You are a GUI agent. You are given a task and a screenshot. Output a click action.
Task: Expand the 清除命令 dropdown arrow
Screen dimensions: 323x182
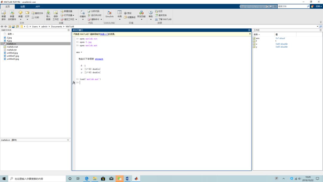click(101, 19)
